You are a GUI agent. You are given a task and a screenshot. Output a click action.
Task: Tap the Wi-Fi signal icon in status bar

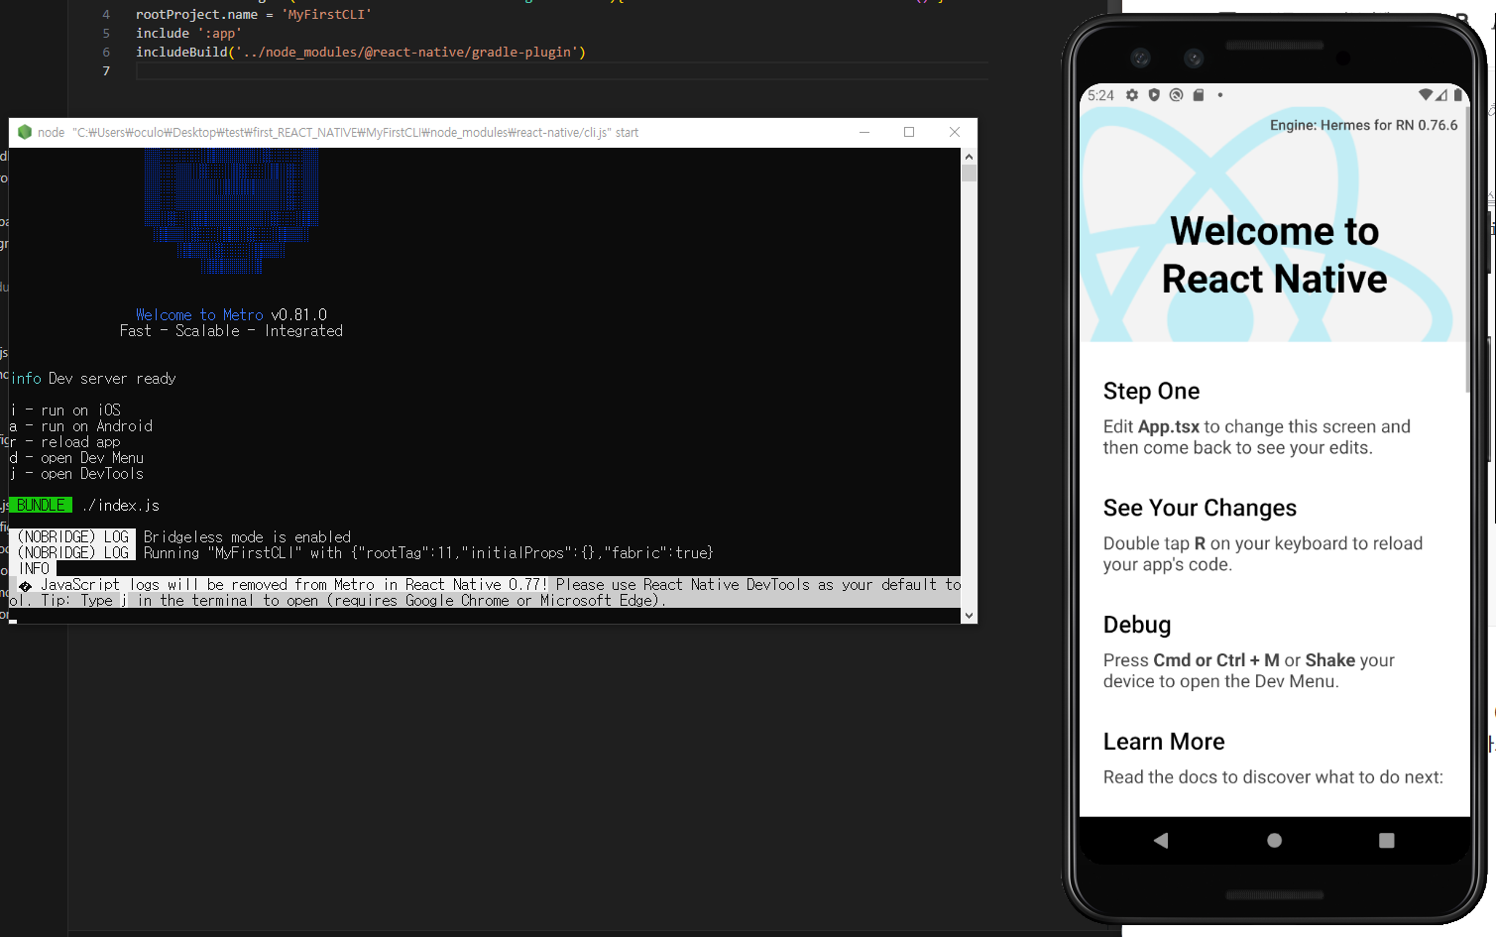(1426, 95)
